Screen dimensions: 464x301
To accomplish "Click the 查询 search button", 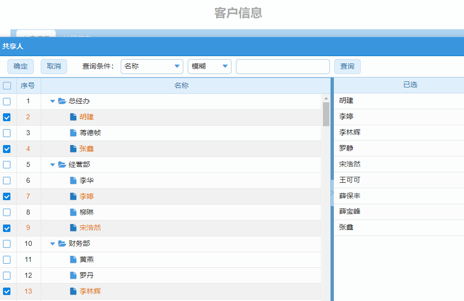I will pos(347,67).
